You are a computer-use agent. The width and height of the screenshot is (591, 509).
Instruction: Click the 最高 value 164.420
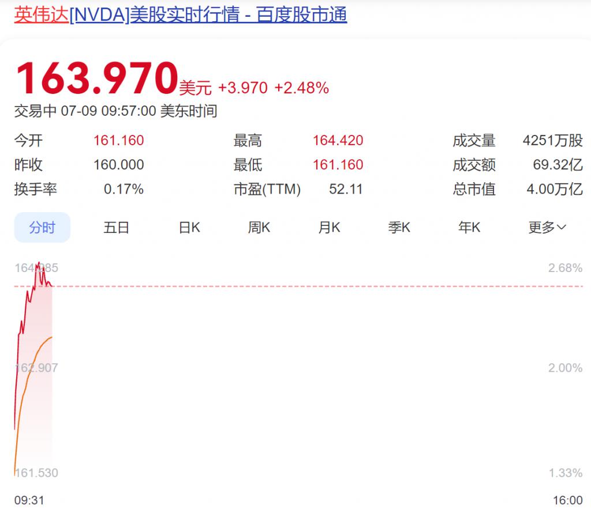[338, 141]
